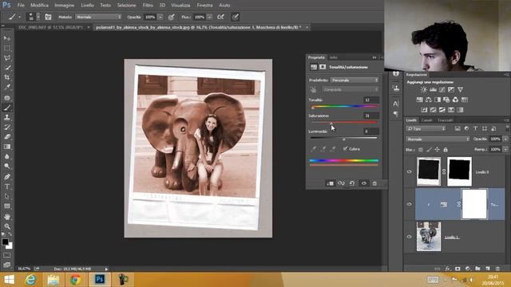Screen dimensions: 511x287
Task: Open Layers panel delete layer trash
Action: coord(497,269)
